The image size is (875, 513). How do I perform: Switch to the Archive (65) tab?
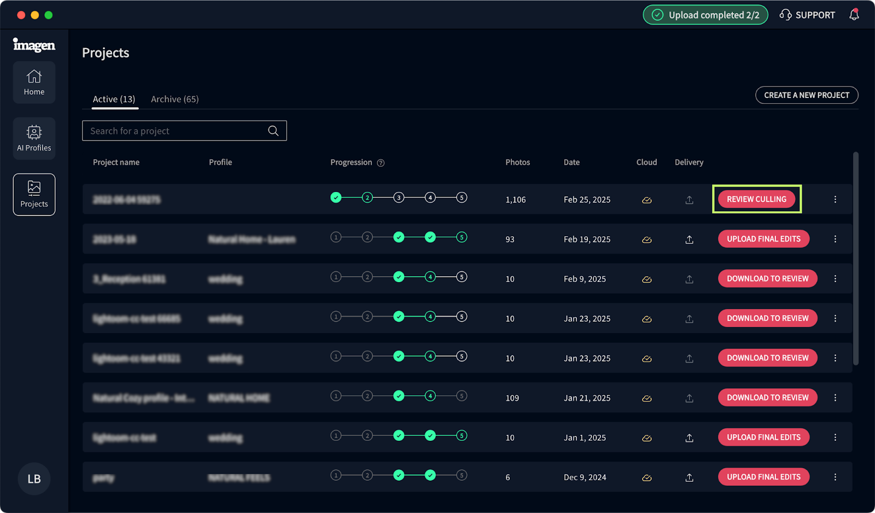click(x=175, y=99)
